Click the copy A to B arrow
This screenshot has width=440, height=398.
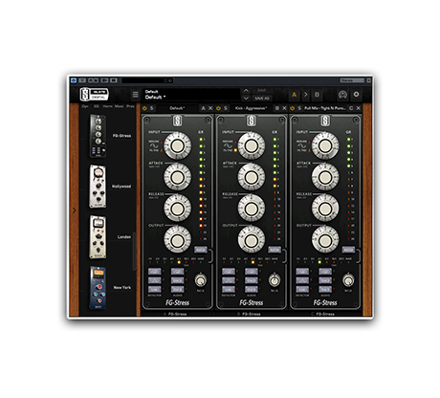[306, 95]
